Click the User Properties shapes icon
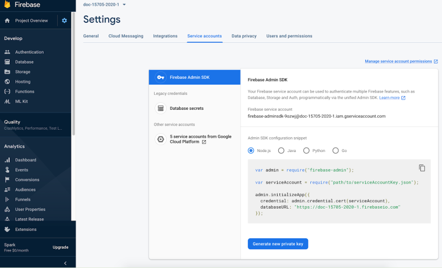442x268 pixels. coord(7,209)
